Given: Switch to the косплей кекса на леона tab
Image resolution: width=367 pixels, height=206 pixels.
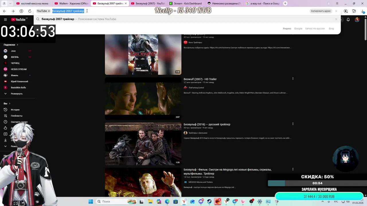Looking at the screenshot, I should click(33, 3).
